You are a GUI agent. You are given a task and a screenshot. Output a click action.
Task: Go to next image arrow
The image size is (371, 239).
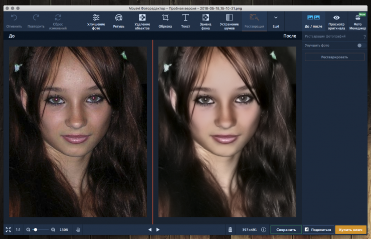158,229
